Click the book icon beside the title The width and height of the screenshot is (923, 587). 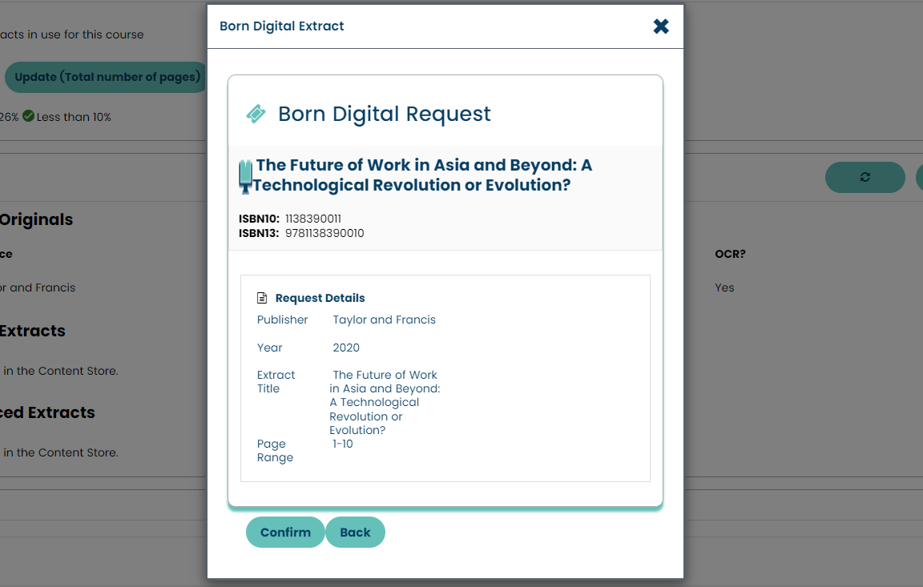[x=245, y=176]
